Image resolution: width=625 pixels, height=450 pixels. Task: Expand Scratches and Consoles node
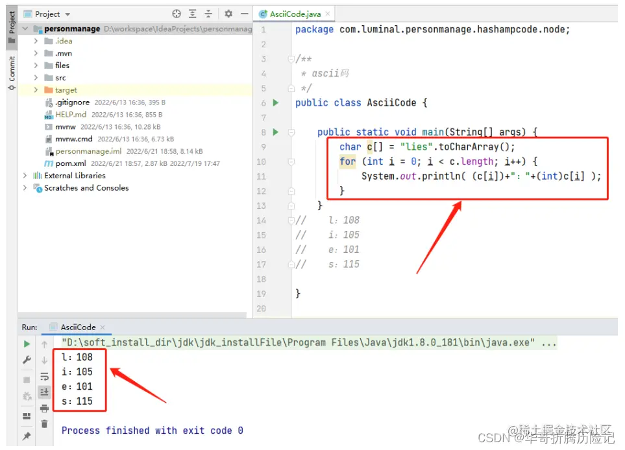coord(25,187)
